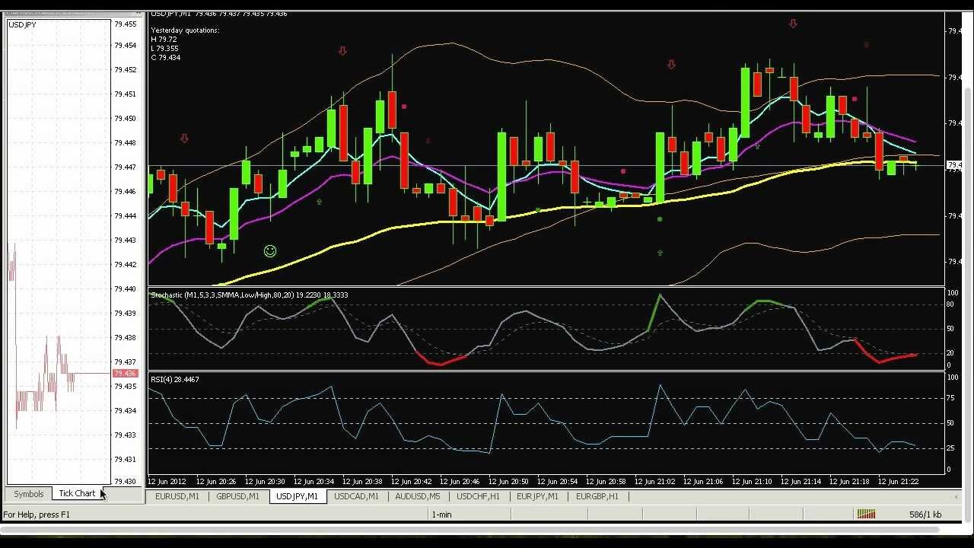Select the Tick Chart tab
The height and width of the screenshot is (548, 974).
77,494
